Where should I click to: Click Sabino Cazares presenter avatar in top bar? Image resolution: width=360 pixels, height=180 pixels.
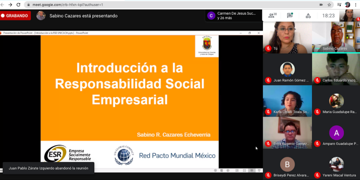(x=41, y=16)
